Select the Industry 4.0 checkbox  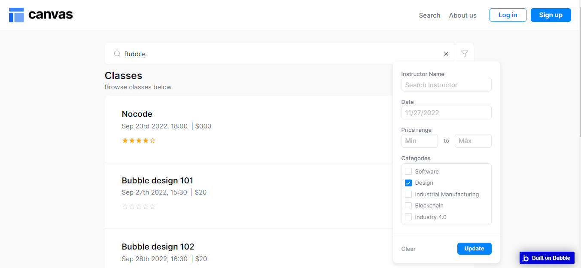[x=408, y=217]
